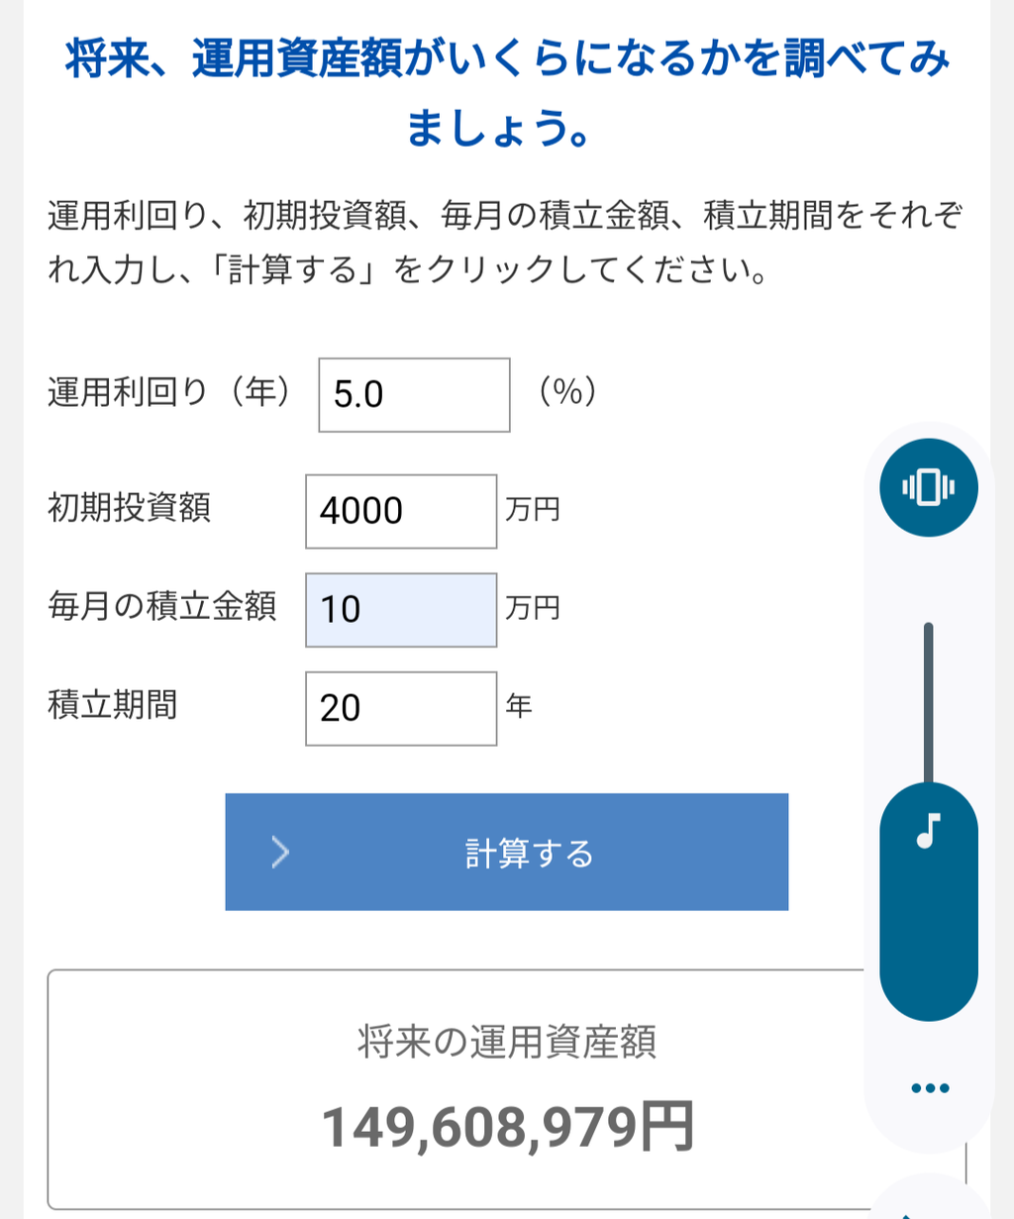Focus the 毎月の積立金額 input showing 10
The image size is (1014, 1219).
click(400, 610)
